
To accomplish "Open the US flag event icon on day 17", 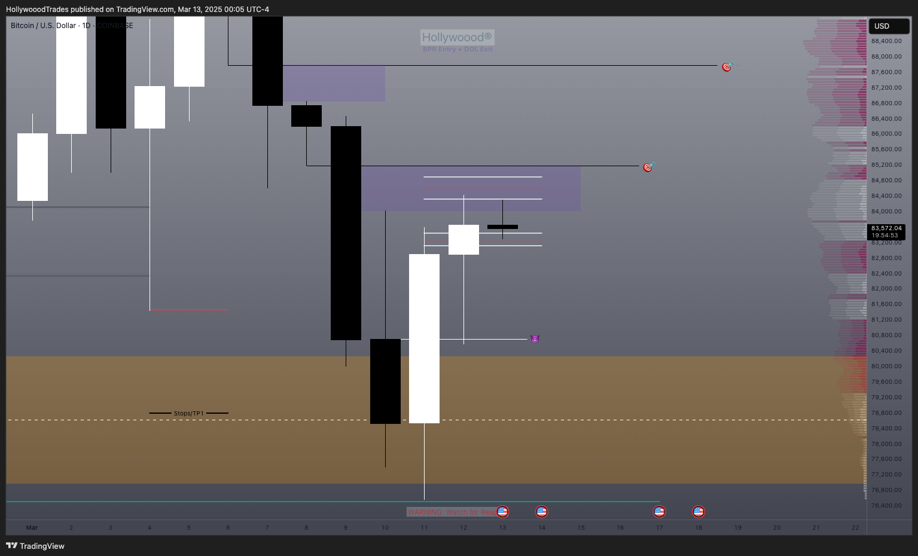I will 659,512.
